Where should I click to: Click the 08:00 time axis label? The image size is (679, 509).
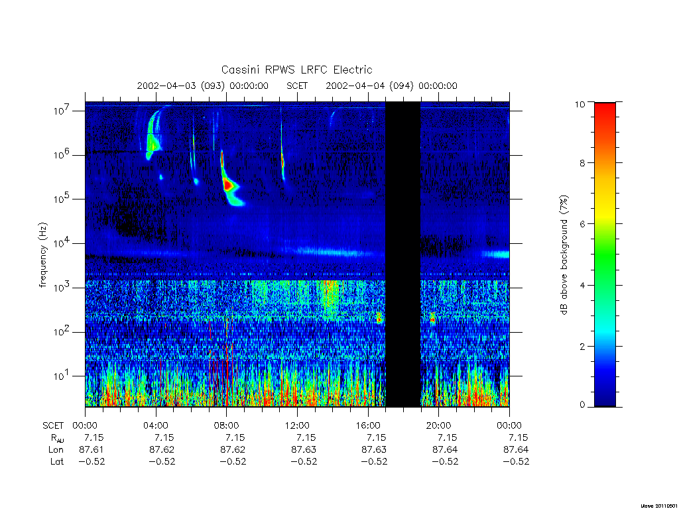tap(227, 425)
